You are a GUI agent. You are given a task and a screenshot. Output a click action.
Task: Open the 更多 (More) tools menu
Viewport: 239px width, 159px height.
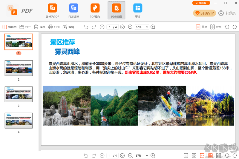coord(138,10)
